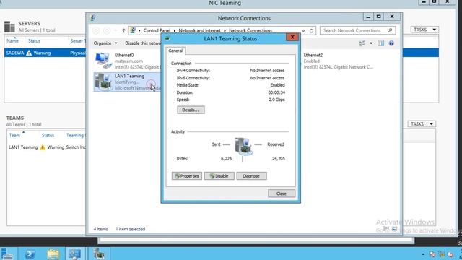Open view options dropdown arrow

pyautogui.click(x=371, y=43)
